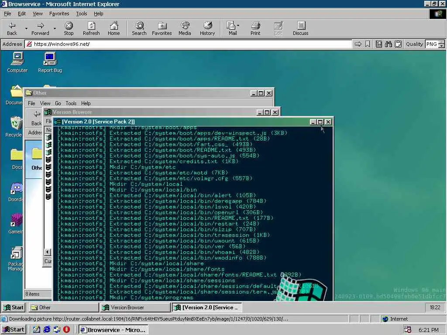
Task: Close the Version 2.0 Service Pack 2 window
Action: click(328, 122)
